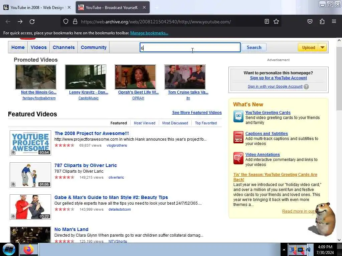Open the tracking protection shield icon
The height and width of the screenshot is (256, 342).
[x=66, y=21]
